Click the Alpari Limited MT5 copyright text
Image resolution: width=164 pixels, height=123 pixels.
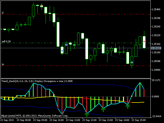(35, 116)
